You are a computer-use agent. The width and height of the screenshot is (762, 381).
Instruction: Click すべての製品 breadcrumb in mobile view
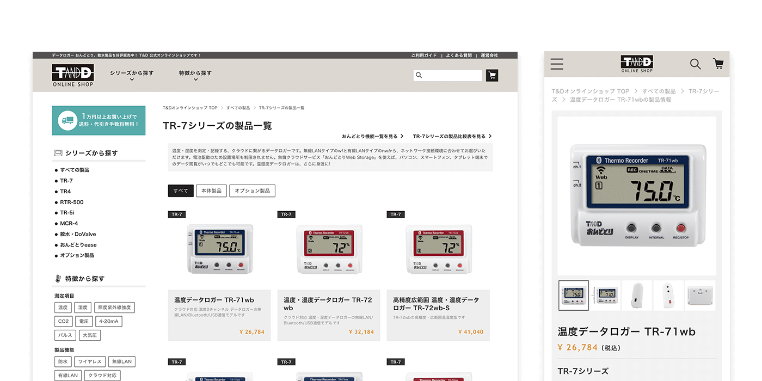pos(659,91)
